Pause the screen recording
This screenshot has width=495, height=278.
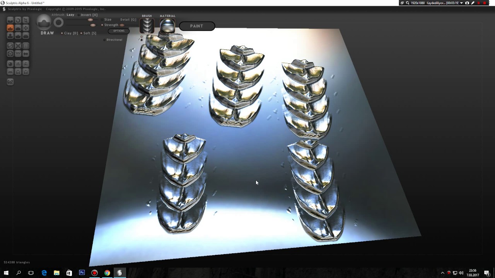point(479,3)
